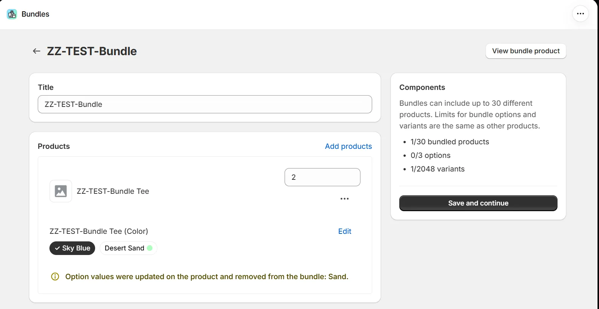Click the 'ZZ-TEST-Bundle Tee (Color)' label
Viewport: 599px width, 309px height.
tap(99, 231)
